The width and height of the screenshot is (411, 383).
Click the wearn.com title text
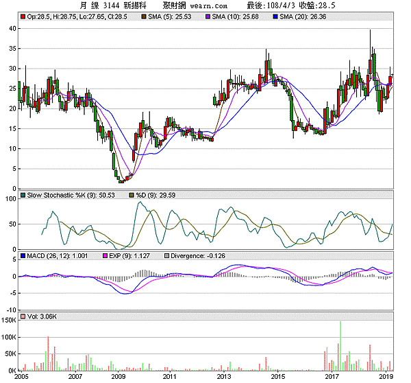click(209, 5)
